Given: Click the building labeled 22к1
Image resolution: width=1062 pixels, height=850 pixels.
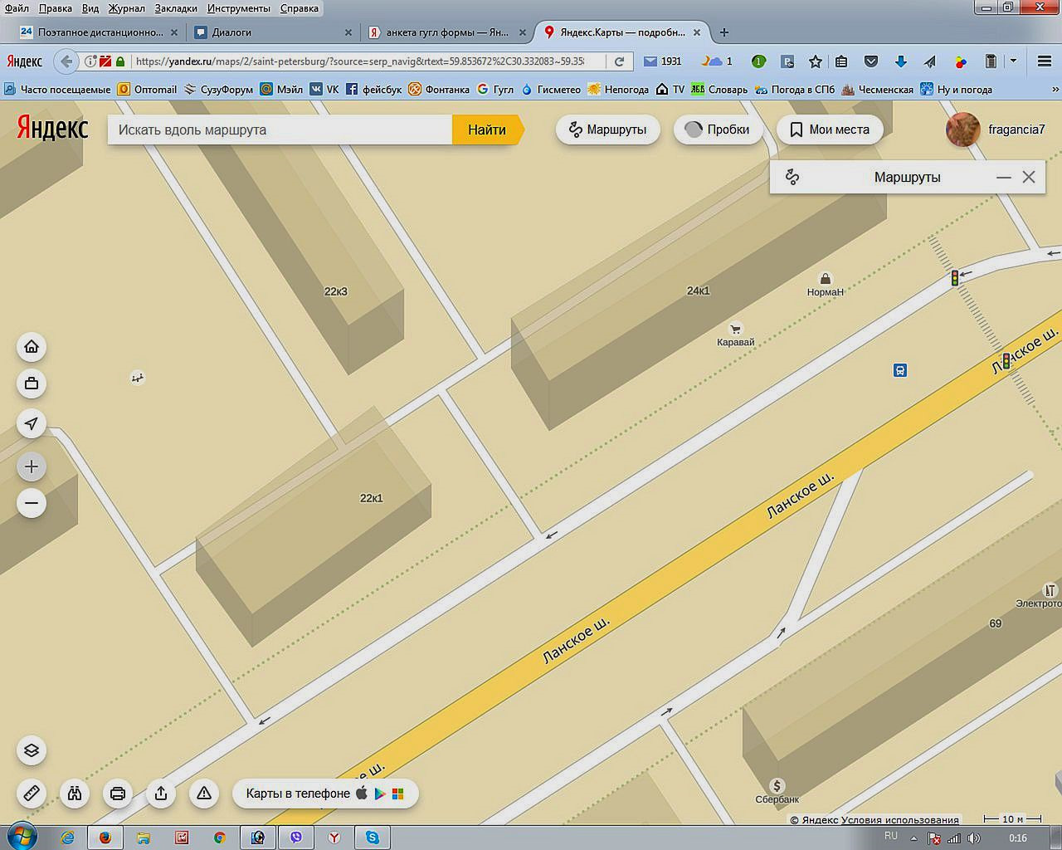Looking at the screenshot, I should point(371,498).
